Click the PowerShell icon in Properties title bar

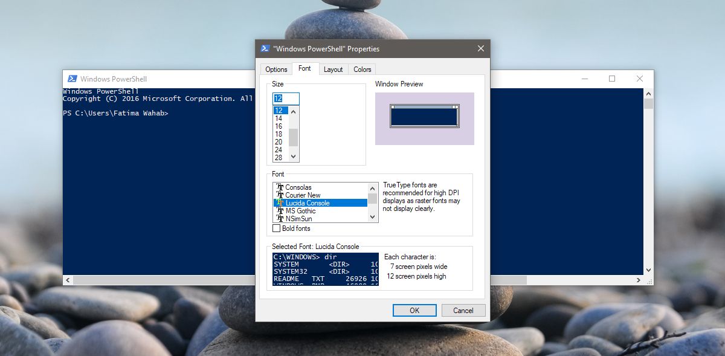pos(265,49)
